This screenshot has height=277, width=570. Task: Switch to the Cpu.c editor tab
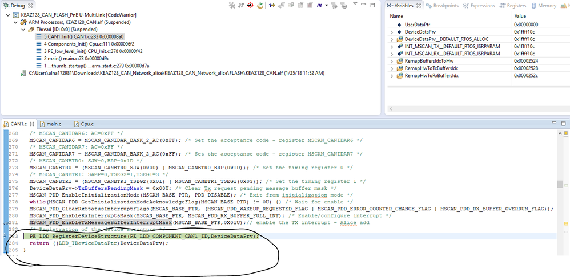tap(85, 124)
